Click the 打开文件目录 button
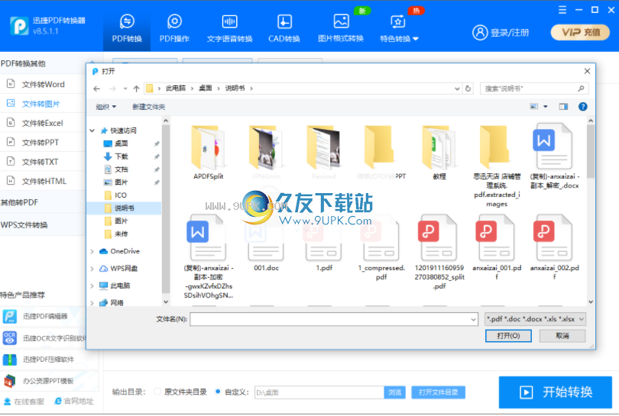The width and height of the screenshot is (619, 416). click(438, 392)
